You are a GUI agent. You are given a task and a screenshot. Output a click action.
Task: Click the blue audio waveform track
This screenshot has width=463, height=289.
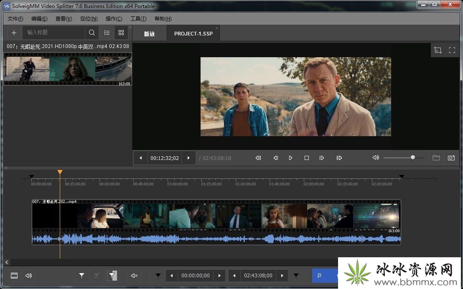216,239
